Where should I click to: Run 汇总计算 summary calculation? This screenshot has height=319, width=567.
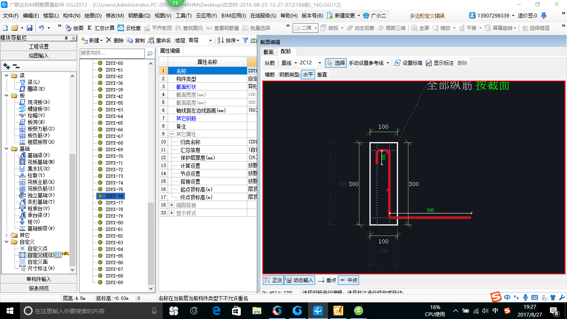coord(101,28)
